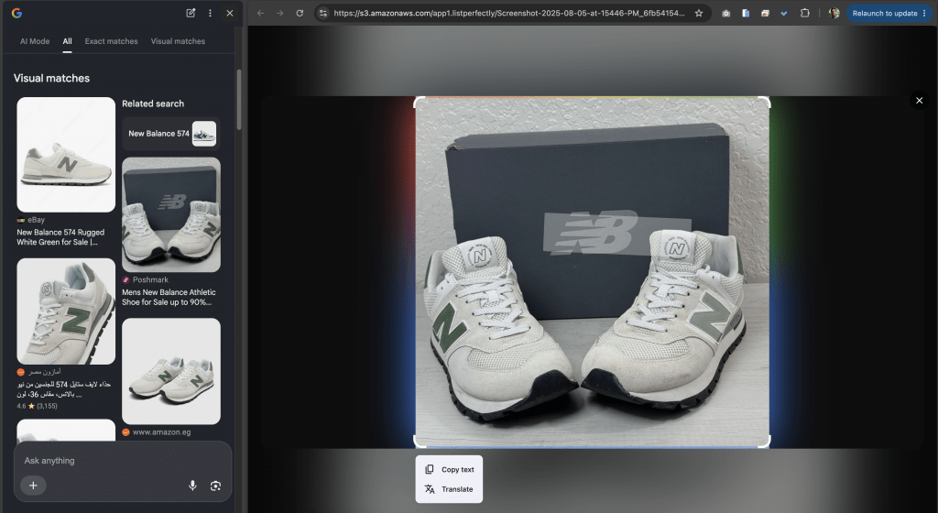Close the Google Lens side panel
The image size is (938, 513).
[230, 13]
